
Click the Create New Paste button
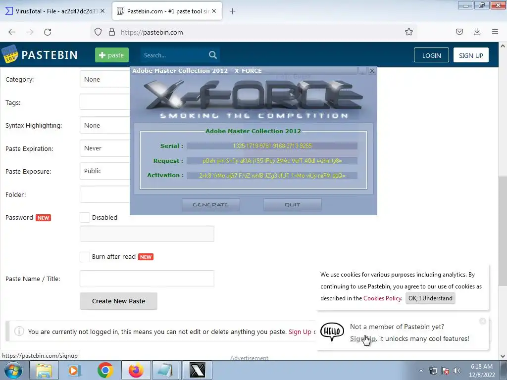[x=118, y=301]
